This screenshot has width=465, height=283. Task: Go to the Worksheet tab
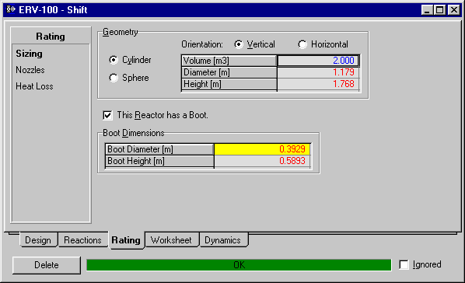tap(171, 240)
